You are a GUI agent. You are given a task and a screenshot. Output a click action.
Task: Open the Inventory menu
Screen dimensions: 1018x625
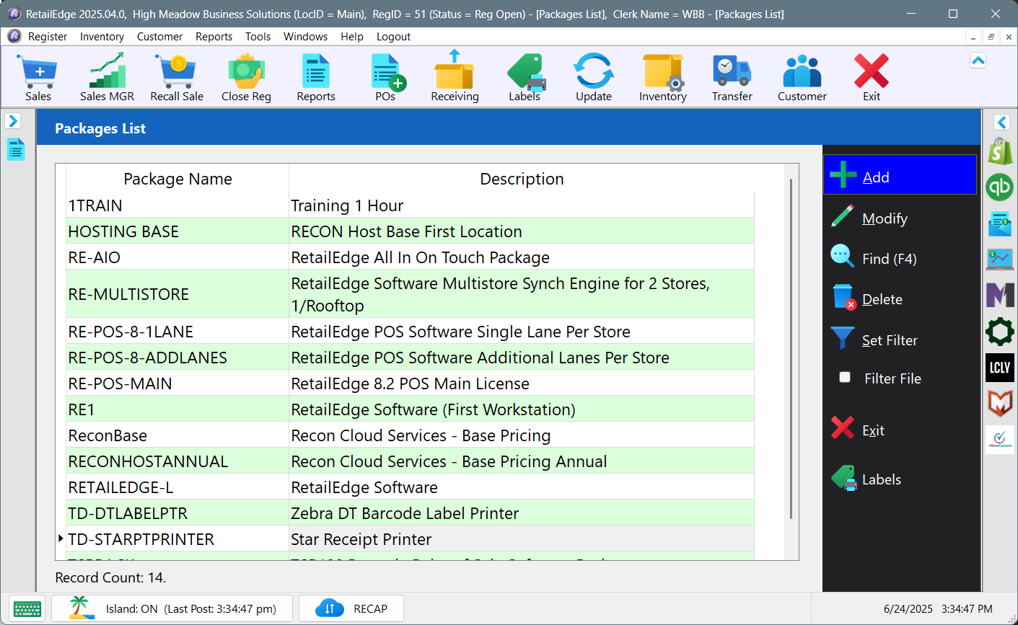point(102,36)
